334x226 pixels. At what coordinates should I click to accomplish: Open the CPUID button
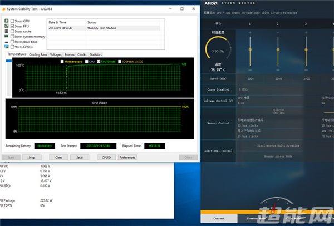106,157
